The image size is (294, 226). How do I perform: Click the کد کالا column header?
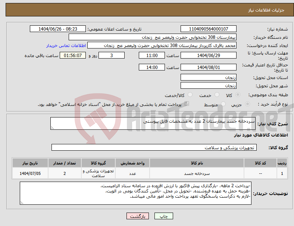[x=260, y=163]
